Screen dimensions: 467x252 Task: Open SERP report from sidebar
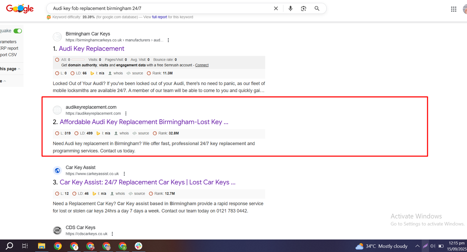[9, 48]
